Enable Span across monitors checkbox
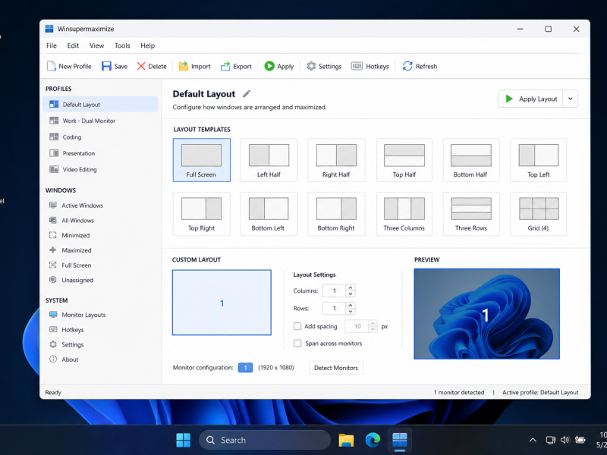The width and height of the screenshot is (607, 455). point(297,344)
